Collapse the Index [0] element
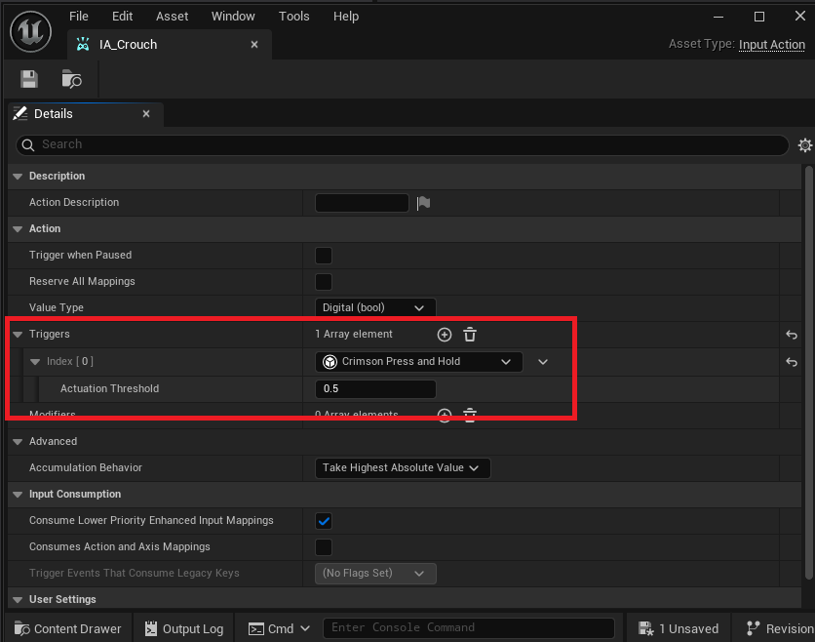 click(x=35, y=362)
